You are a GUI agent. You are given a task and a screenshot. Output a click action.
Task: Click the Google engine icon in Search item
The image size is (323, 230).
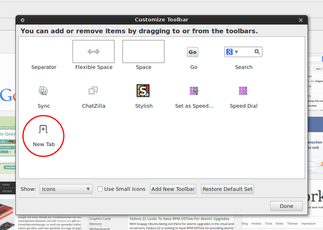click(229, 52)
